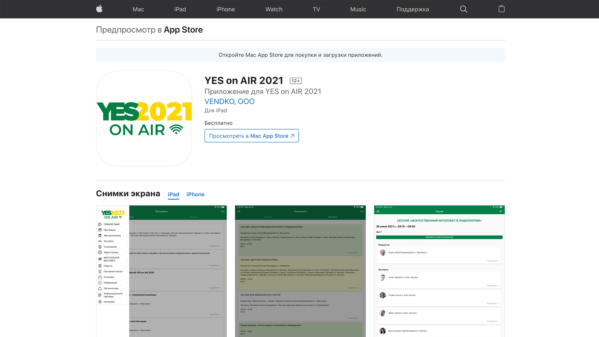The image size is (599, 337).
Task: Open the Mac menu item
Action: click(x=138, y=9)
